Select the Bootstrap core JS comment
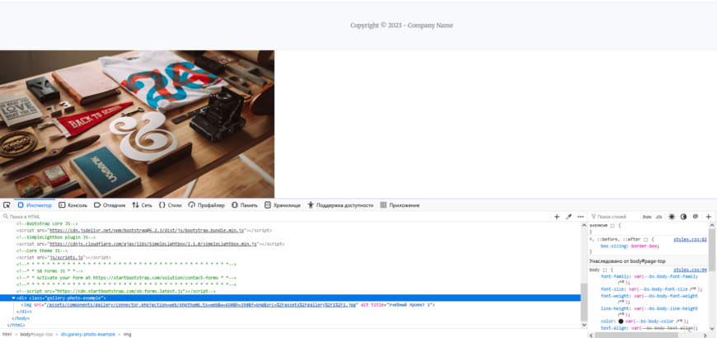The image size is (717, 338). click(x=47, y=223)
